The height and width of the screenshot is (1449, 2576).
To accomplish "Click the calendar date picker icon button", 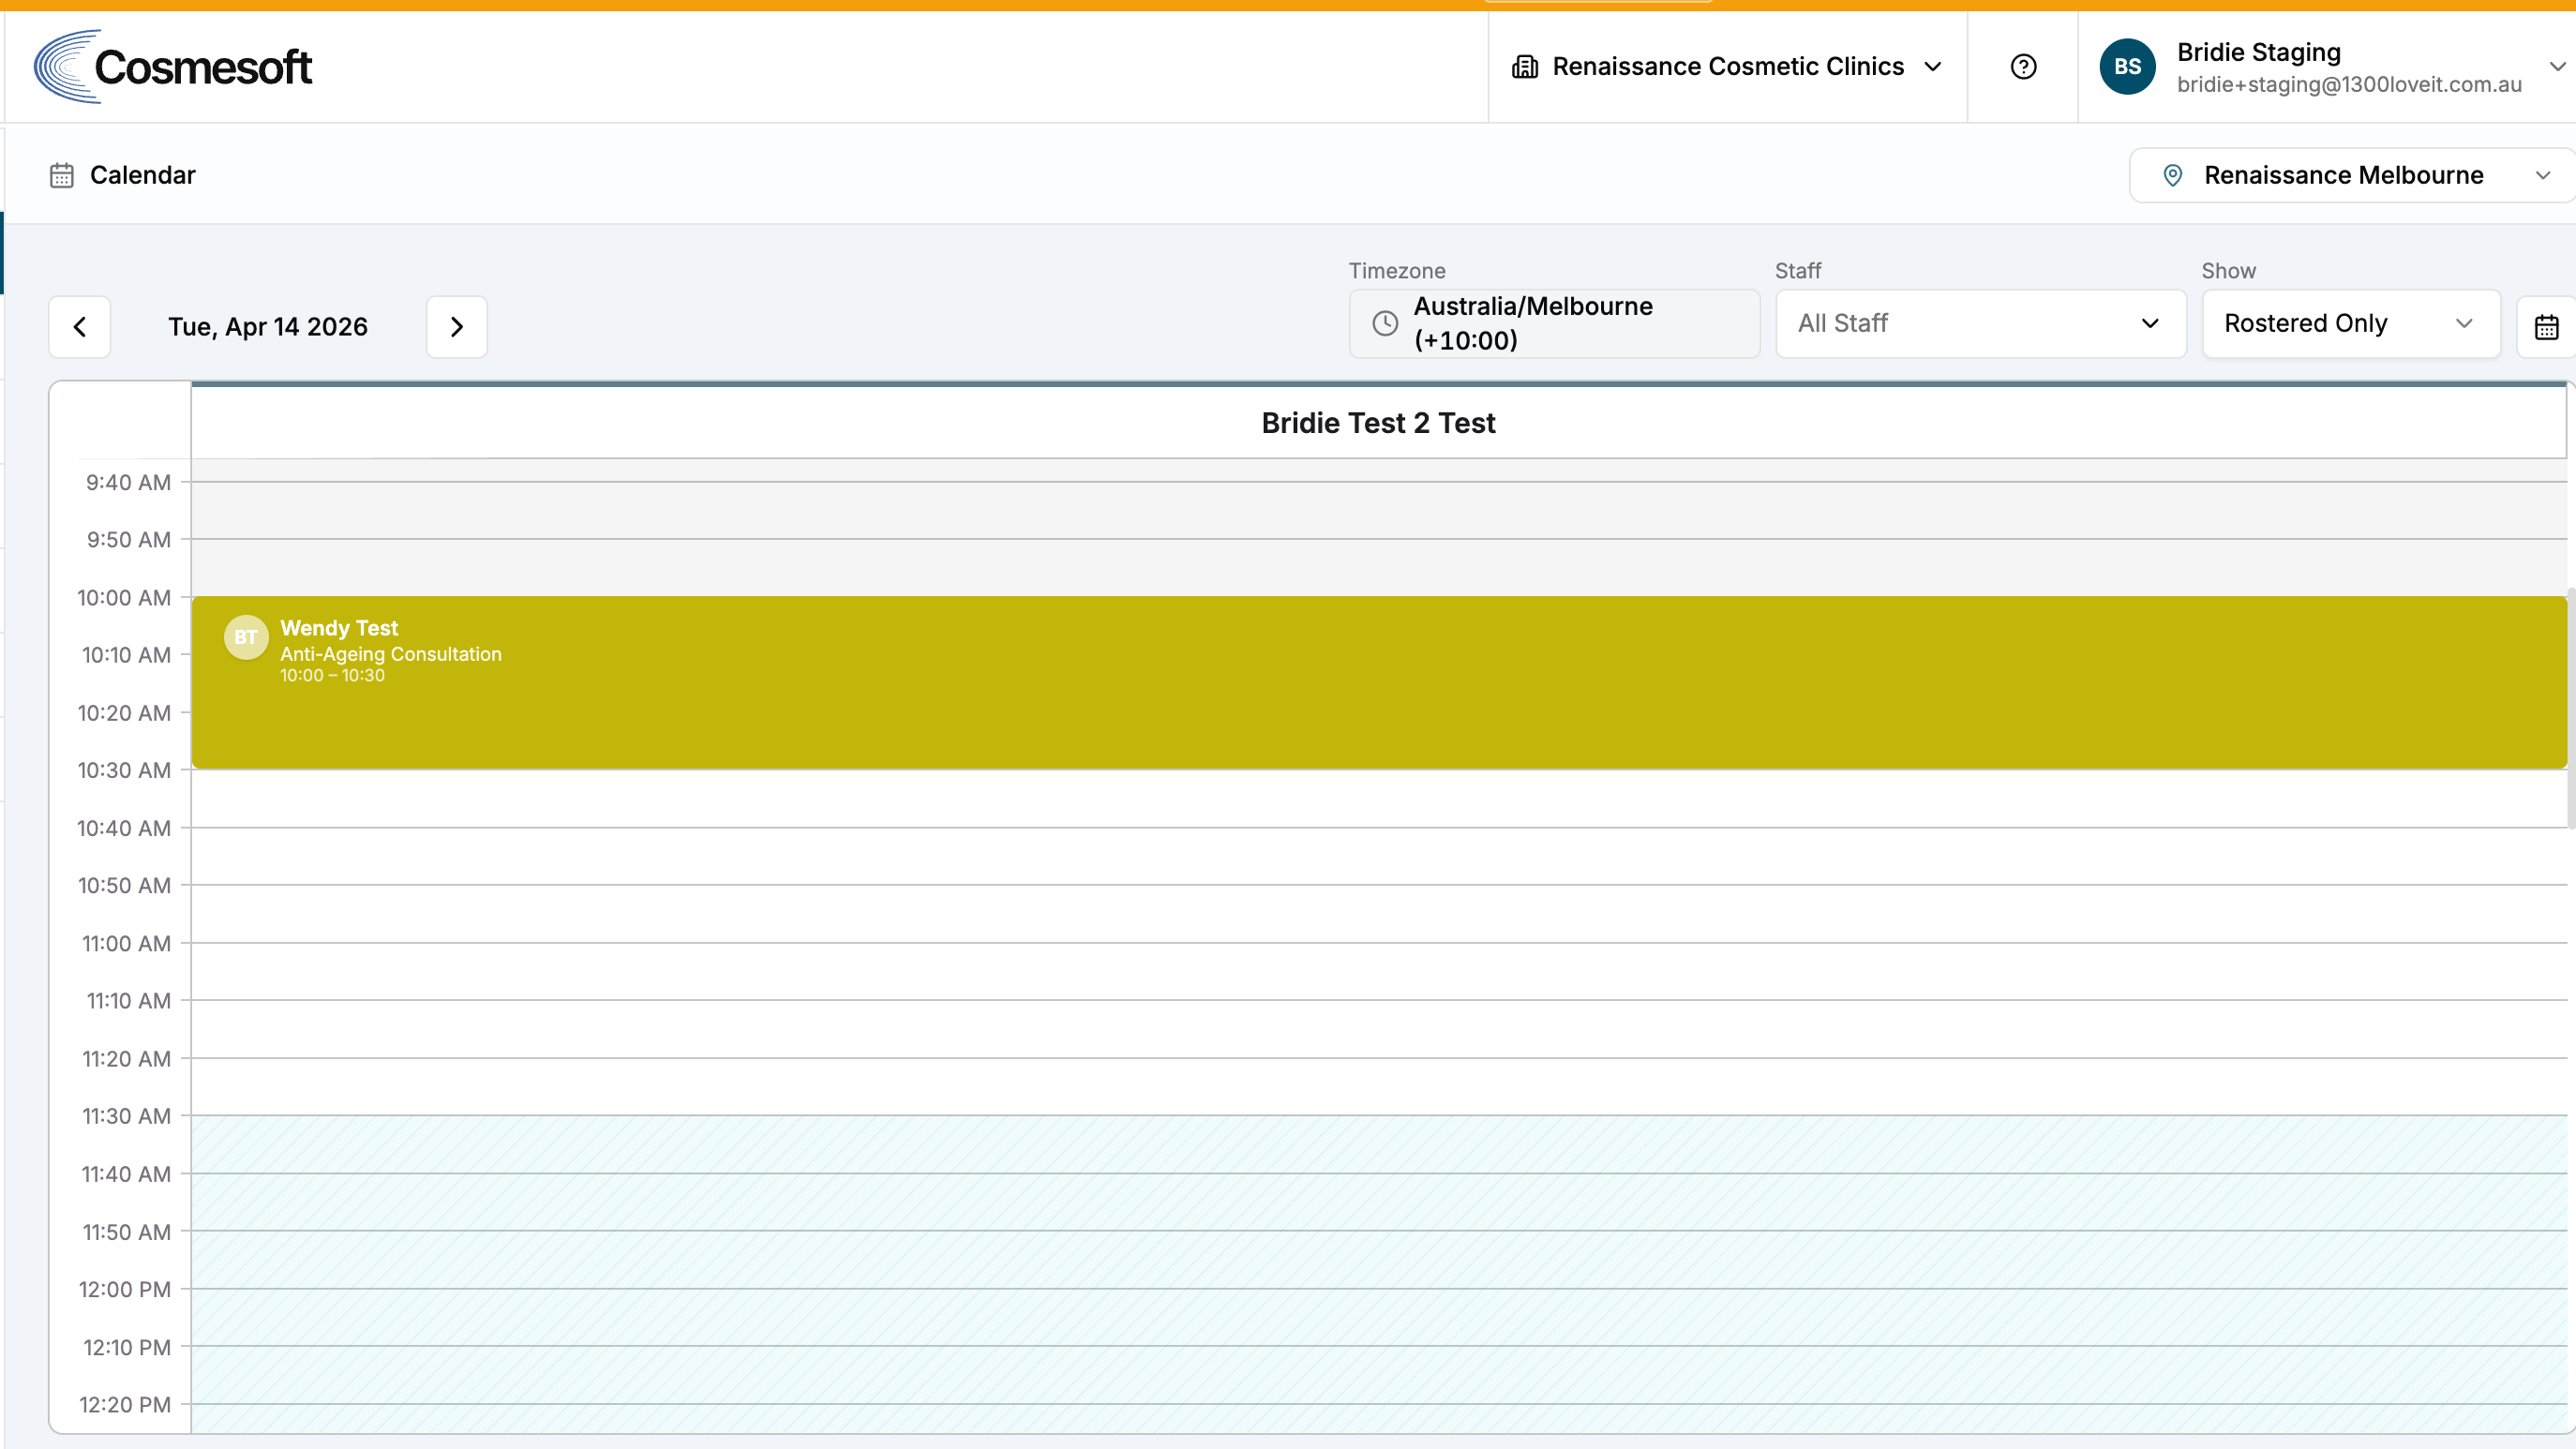I will [2546, 326].
